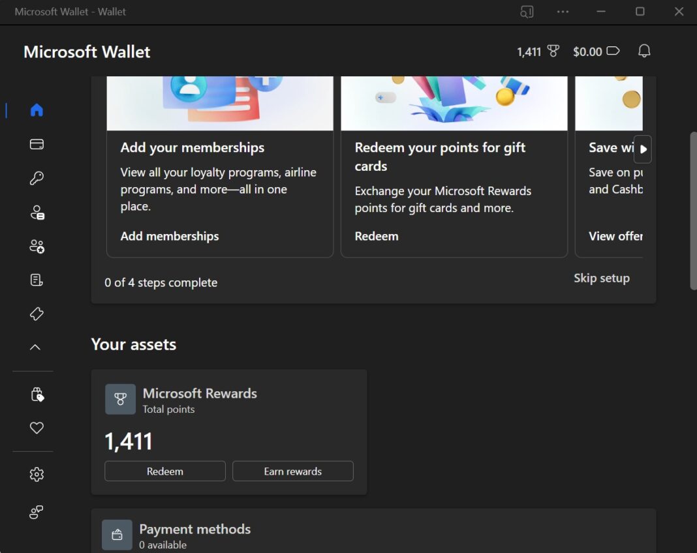Click the Earn rewards button
The width and height of the screenshot is (697, 553).
pos(292,471)
